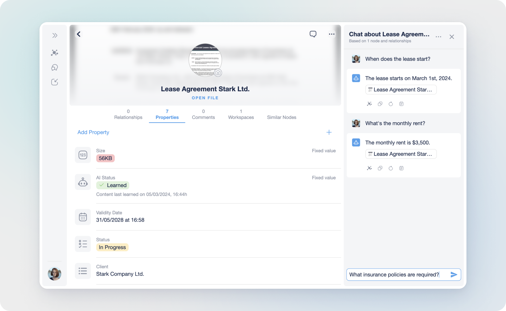Click the Add Property link

coord(93,132)
